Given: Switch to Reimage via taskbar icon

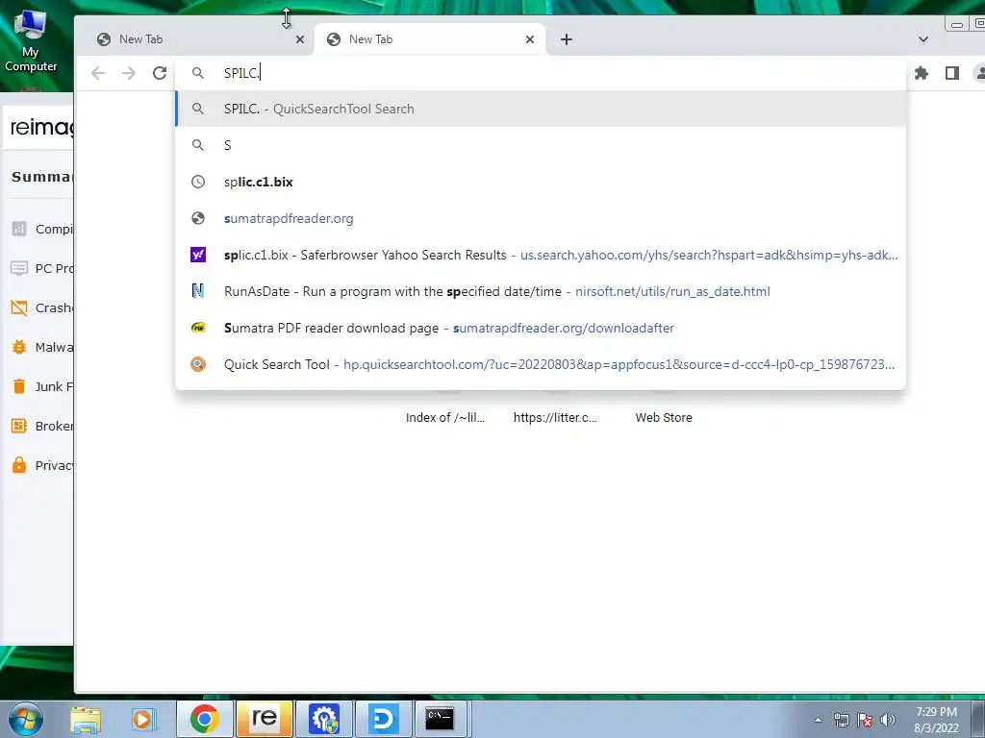Looking at the screenshot, I should coord(264,719).
